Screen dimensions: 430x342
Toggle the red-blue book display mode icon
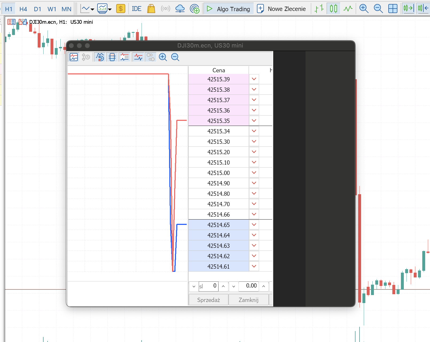click(112, 57)
